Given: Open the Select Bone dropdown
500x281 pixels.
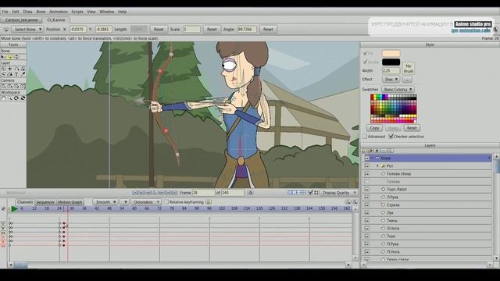Looking at the screenshot, I should [x=27, y=30].
